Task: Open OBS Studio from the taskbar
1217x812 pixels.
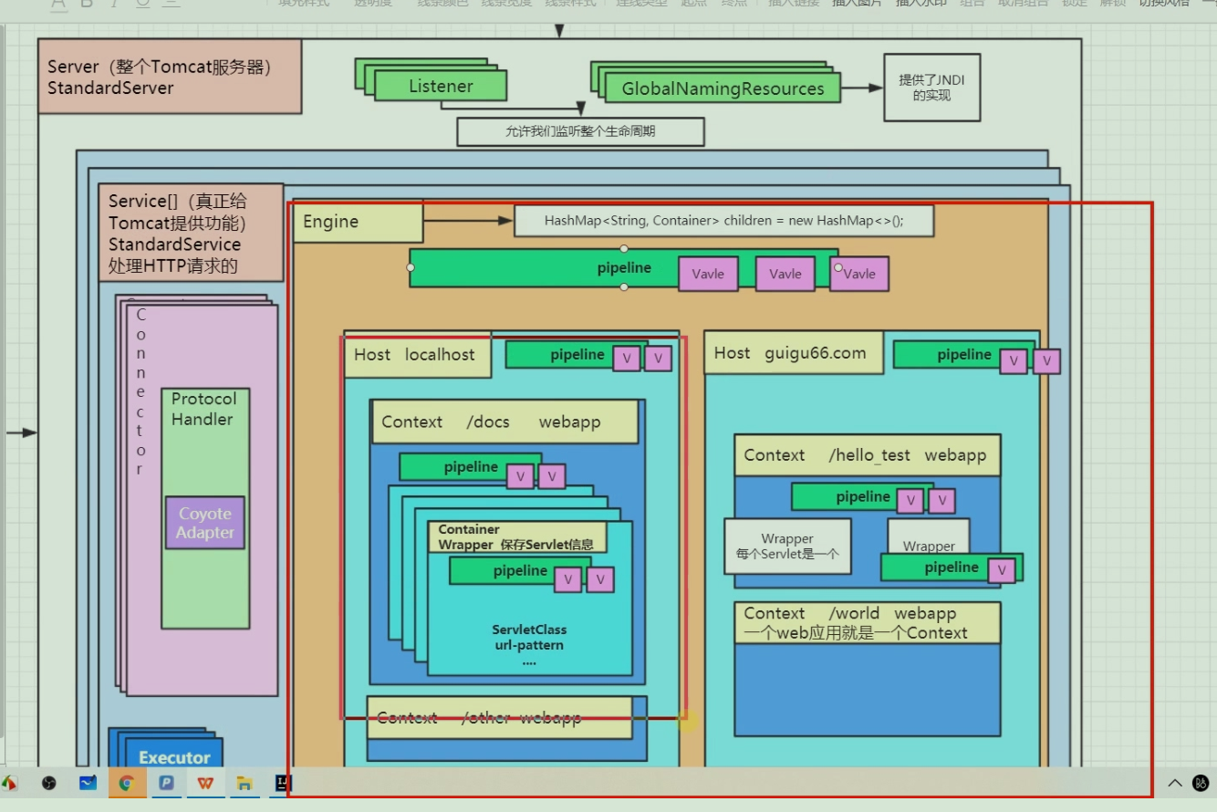Action: [x=49, y=783]
